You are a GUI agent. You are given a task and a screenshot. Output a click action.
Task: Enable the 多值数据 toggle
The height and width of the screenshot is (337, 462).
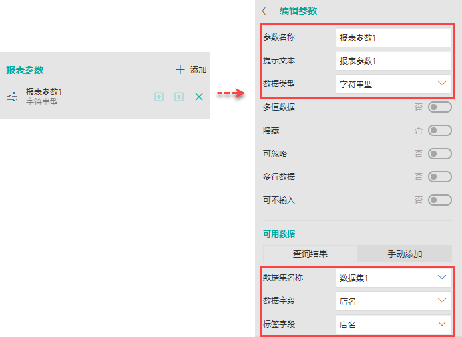coord(439,107)
